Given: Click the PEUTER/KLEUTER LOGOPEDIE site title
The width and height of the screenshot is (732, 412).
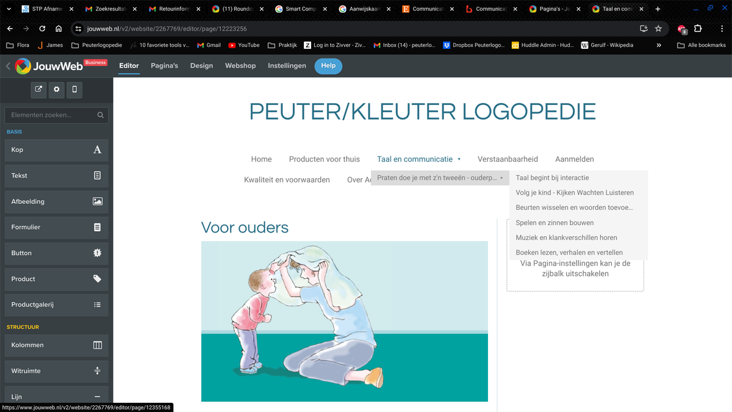Looking at the screenshot, I should click(422, 112).
